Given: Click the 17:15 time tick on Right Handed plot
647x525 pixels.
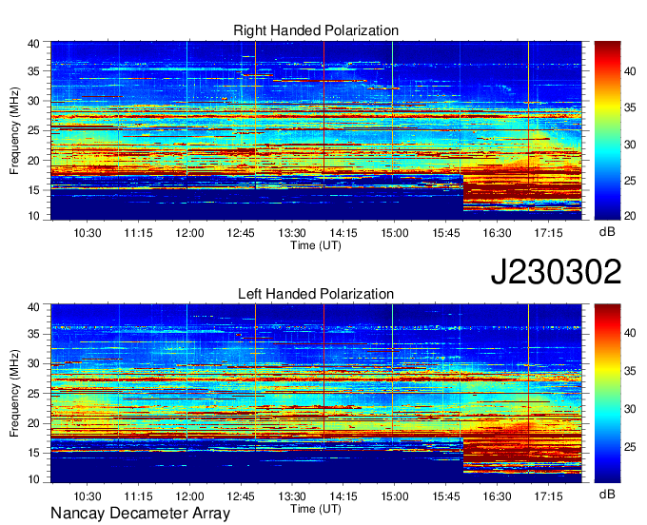Looking at the screenshot, I should tap(548, 233).
